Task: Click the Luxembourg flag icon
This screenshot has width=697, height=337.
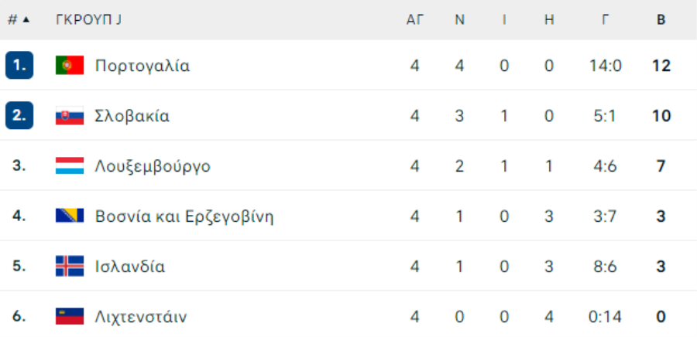Action: click(70, 166)
